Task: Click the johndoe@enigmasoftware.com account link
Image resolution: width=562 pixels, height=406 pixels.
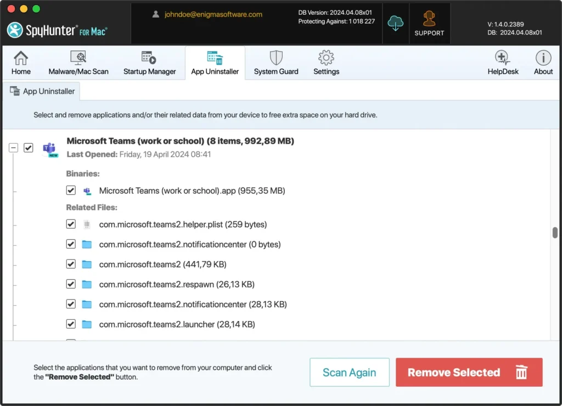Action: [x=213, y=14]
